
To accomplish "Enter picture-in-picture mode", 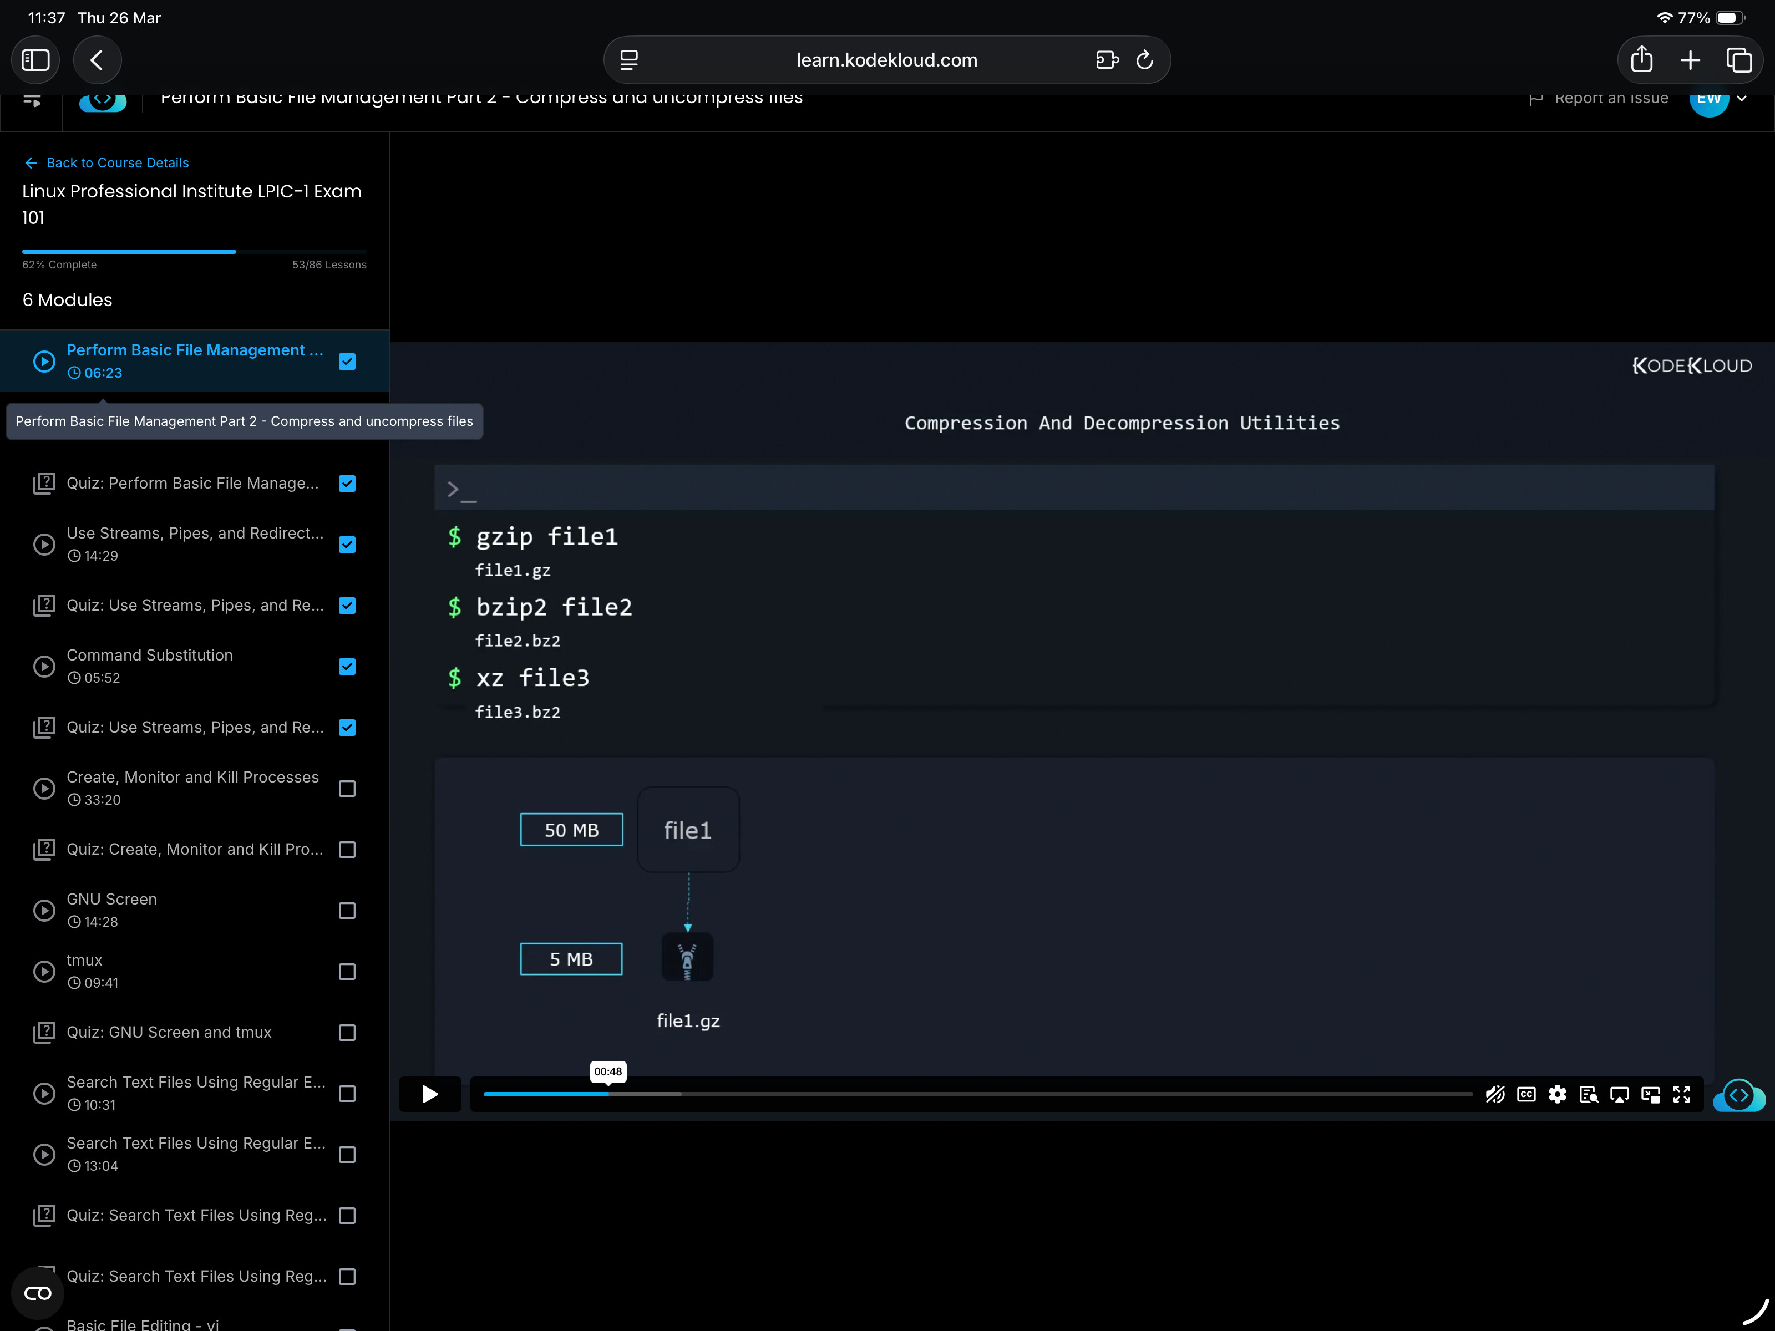I will 1651,1094.
